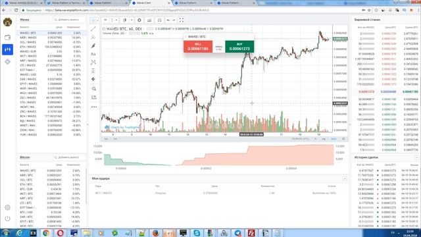Screen dimensions: 421x237
Task: Collapse the WAVES/BTC chart legend
Action: [x=104, y=29]
